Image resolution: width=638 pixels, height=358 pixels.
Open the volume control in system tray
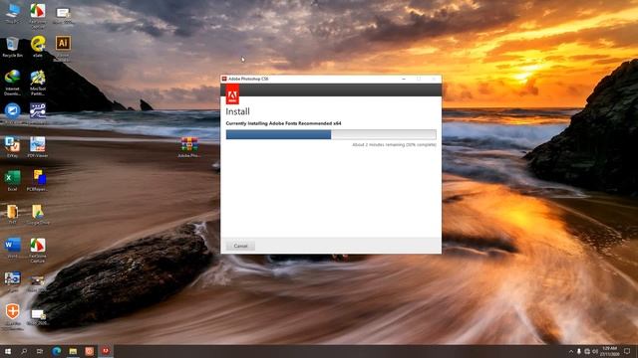pyautogui.click(x=594, y=351)
